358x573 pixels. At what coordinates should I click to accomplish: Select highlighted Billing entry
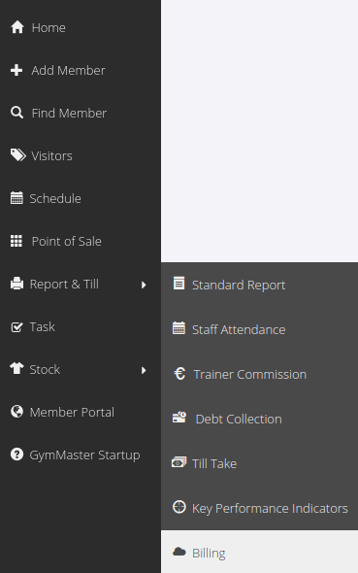(x=259, y=552)
